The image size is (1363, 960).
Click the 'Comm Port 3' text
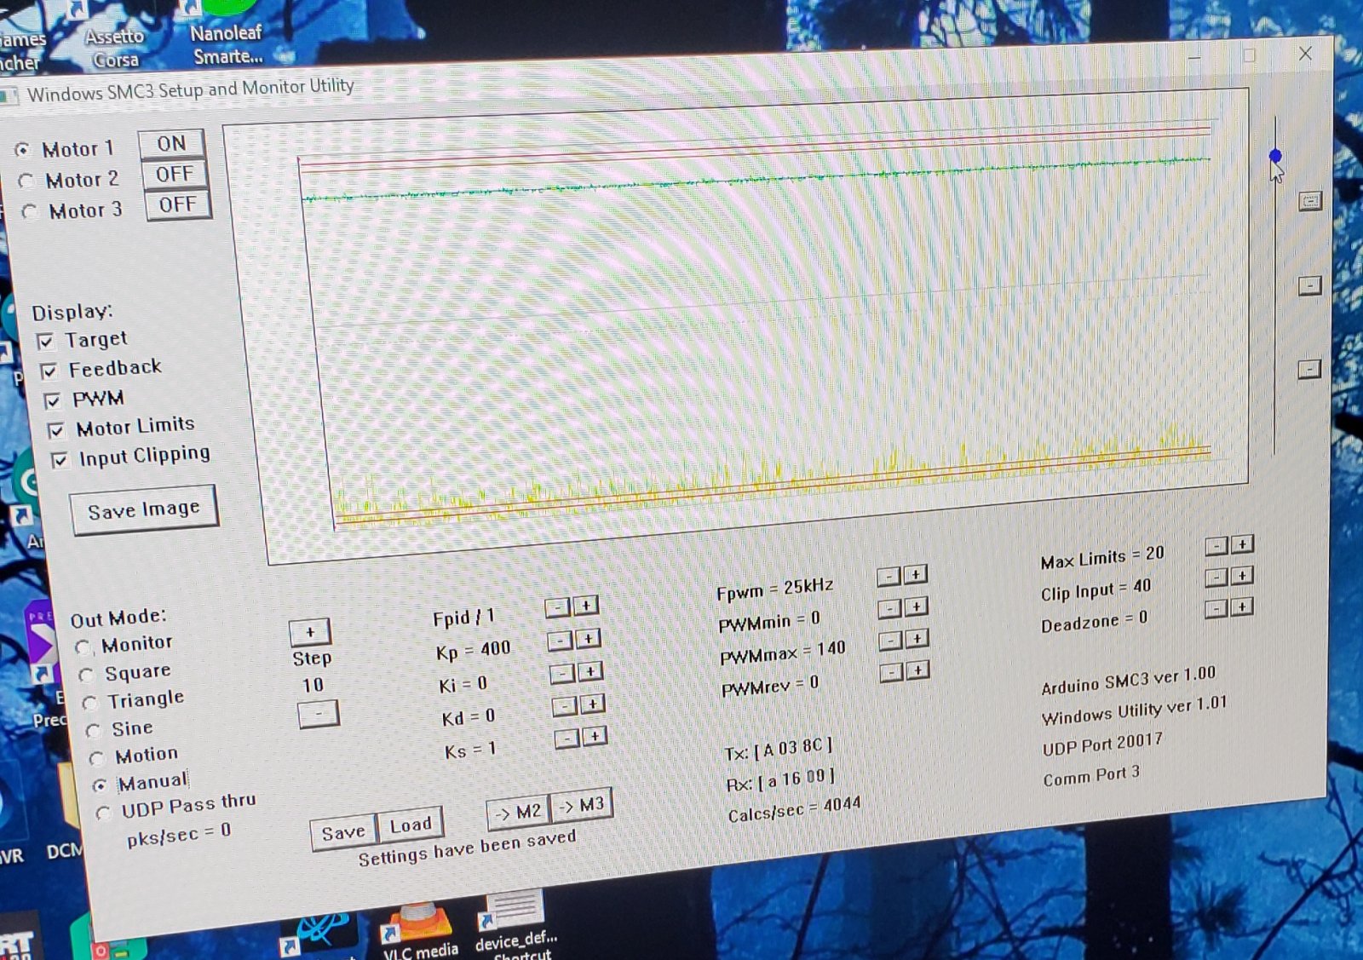1091,776
